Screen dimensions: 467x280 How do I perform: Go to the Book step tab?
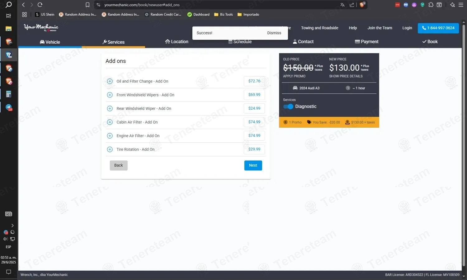tap(430, 42)
